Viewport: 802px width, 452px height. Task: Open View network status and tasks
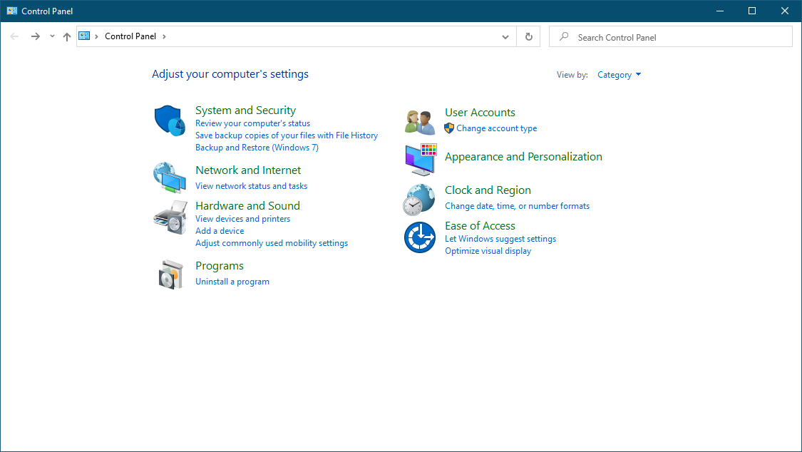tap(251, 185)
